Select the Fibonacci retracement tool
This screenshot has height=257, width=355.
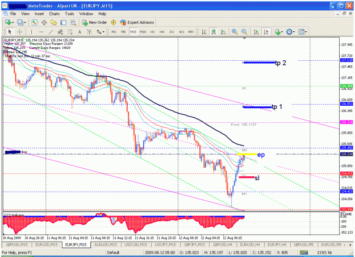70,32
